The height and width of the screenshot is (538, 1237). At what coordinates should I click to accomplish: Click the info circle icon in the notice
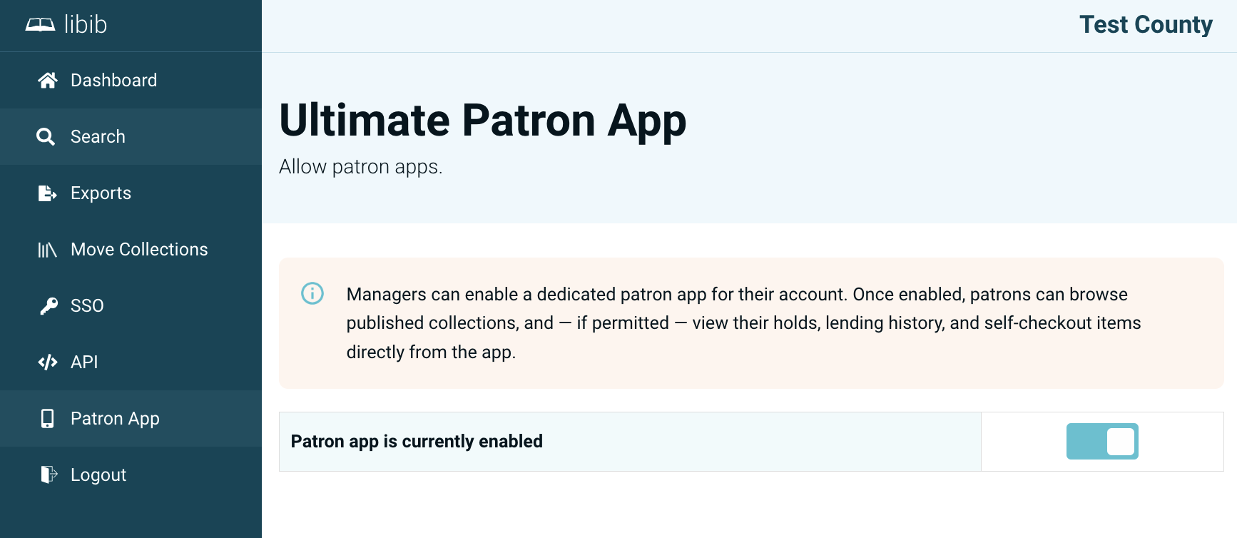pyautogui.click(x=312, y=293)
